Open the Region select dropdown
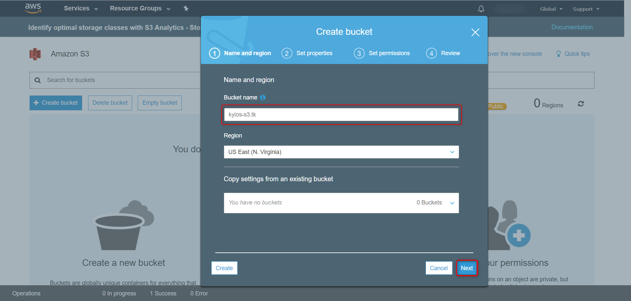 [x=341, y=152]
